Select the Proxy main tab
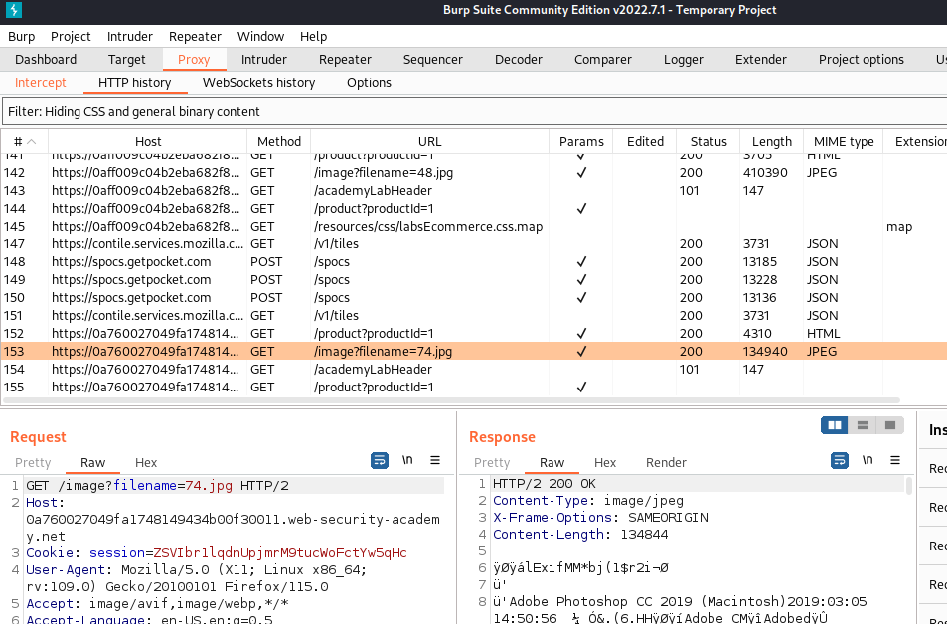Screen dimensions: 947x624 point(194,60)
